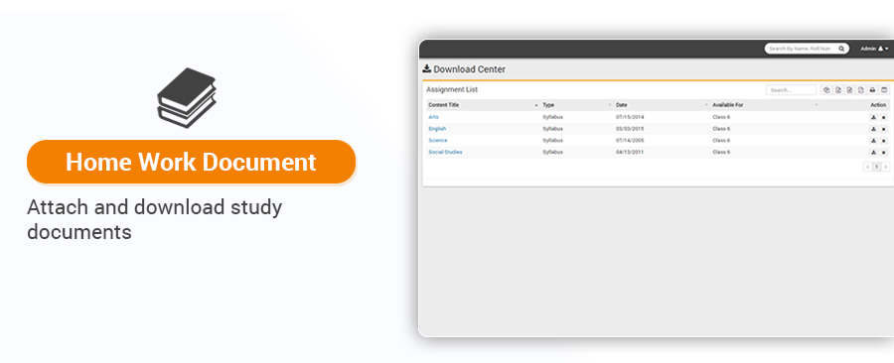Viewport: 894px width, 363px height.
Task: Focus the Assignment List search field
Action: [791, 90]
